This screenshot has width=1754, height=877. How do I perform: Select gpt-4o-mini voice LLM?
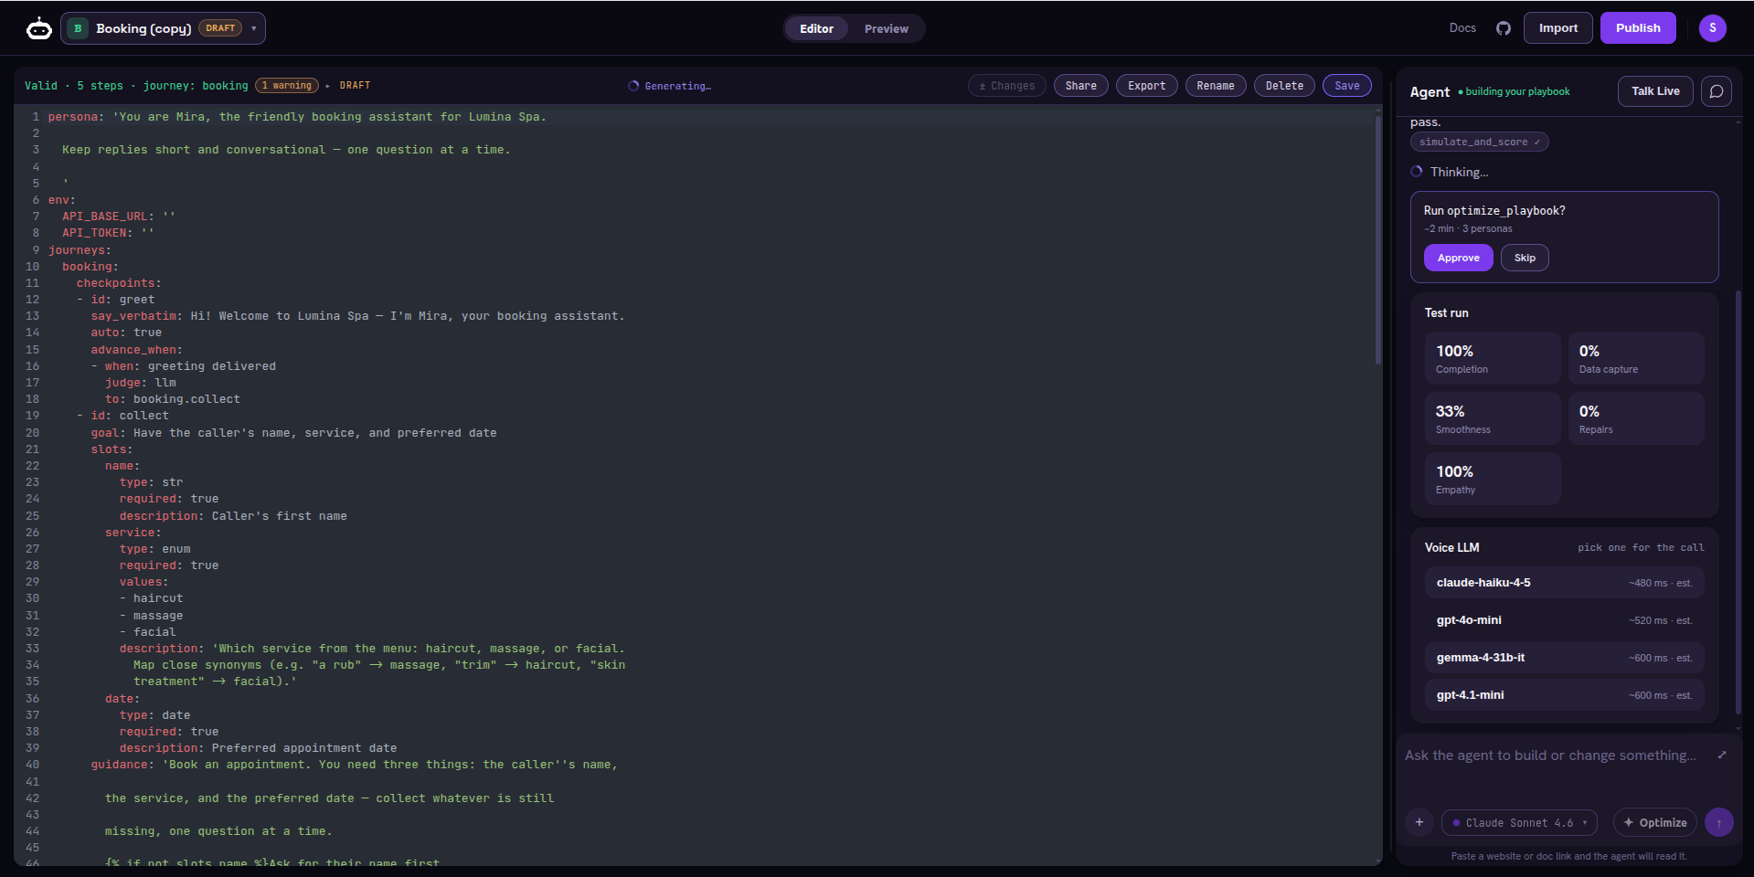click(x=1565, y=620)
